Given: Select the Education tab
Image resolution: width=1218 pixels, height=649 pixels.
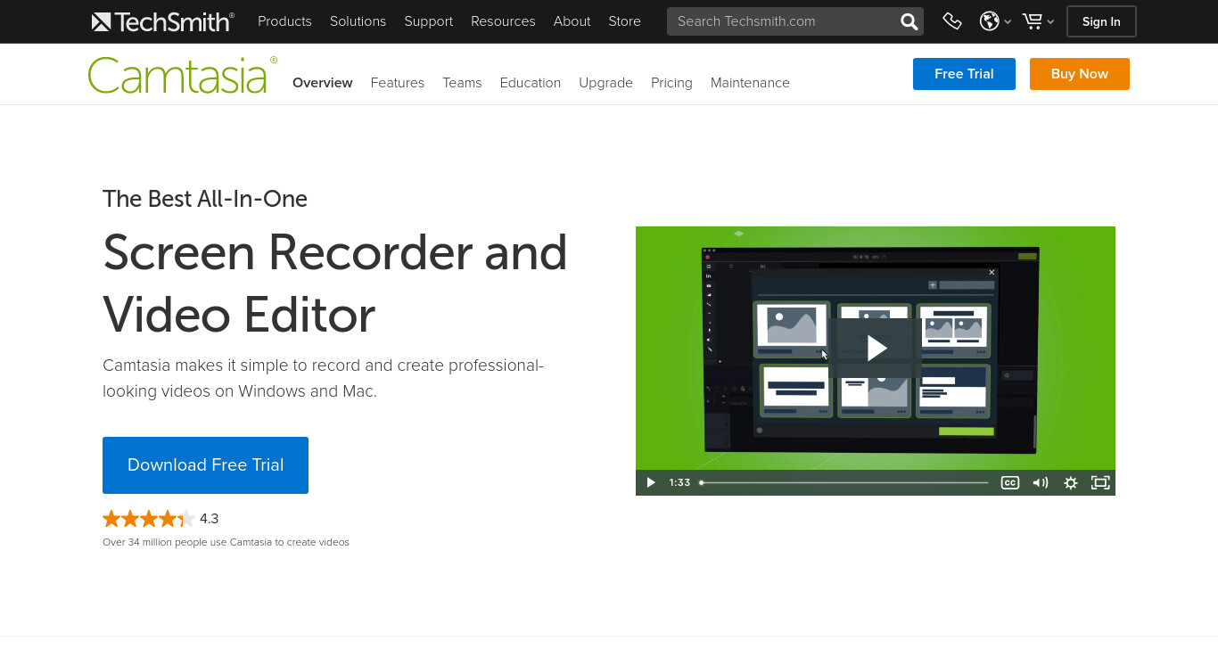Looking at the screenshot, I should (x=531, y=83).
